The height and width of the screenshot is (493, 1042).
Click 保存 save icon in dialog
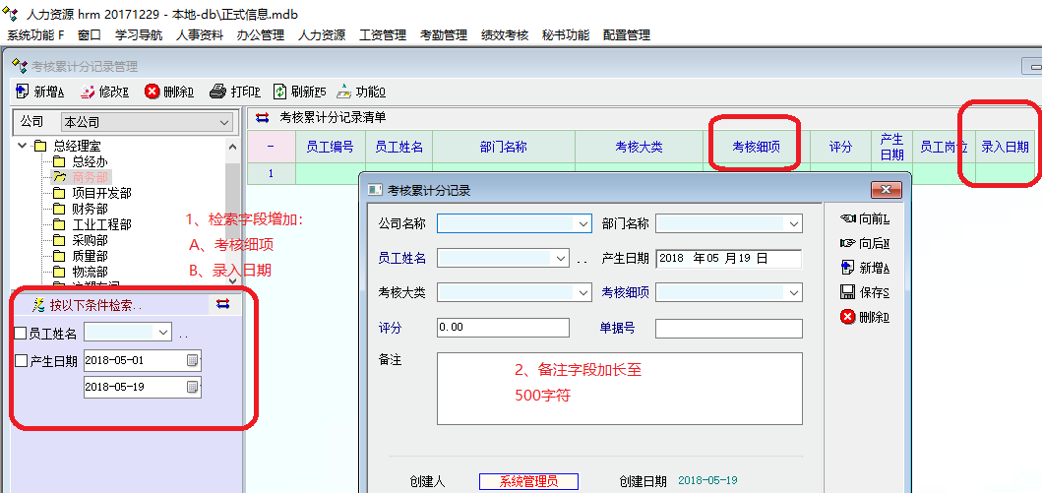coord(847,292)
